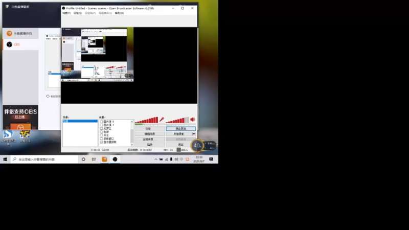Viewport: 409px width, 230px height.
Task: Open recording options dropdown arrow beside 开始录制
Action: pyautogui.click(x=194, y=134)
